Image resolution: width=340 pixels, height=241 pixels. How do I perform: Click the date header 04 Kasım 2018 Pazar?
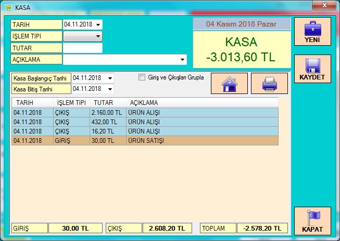tap(242, 24)
